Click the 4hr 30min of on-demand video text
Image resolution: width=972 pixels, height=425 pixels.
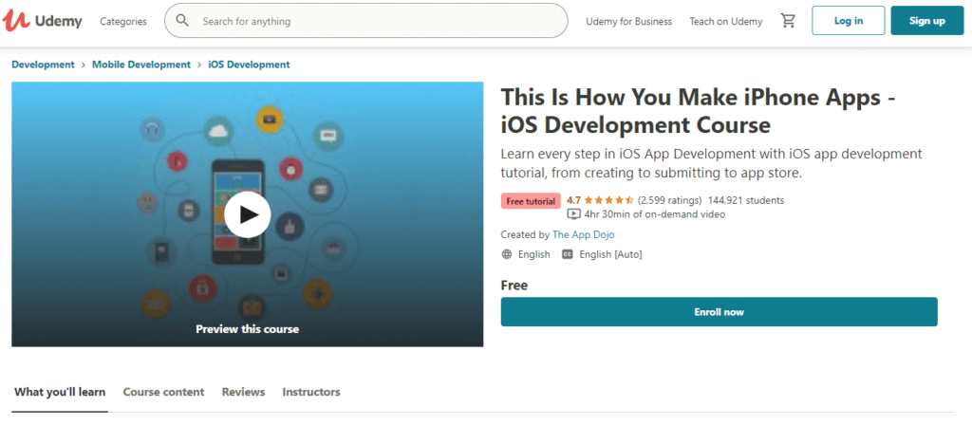tap(655, 214)
